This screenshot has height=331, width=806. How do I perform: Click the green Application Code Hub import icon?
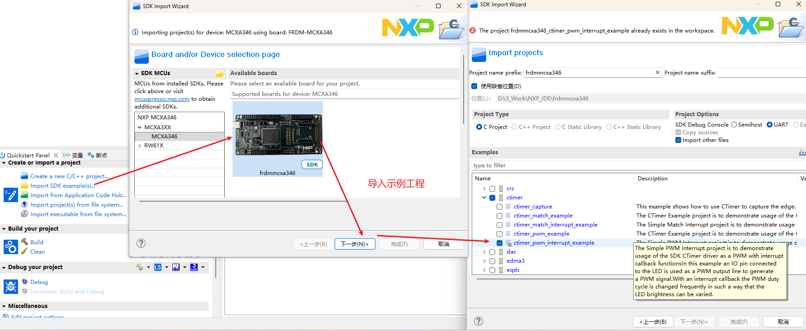coord(24,195)
